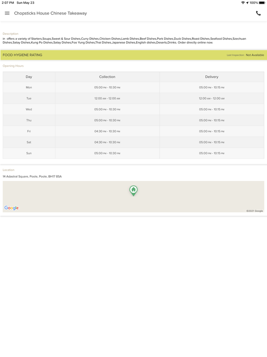Click Monday collection hours 05:00 PM - 10:30 PM
The image size is (267, 357).
[107, 88]
